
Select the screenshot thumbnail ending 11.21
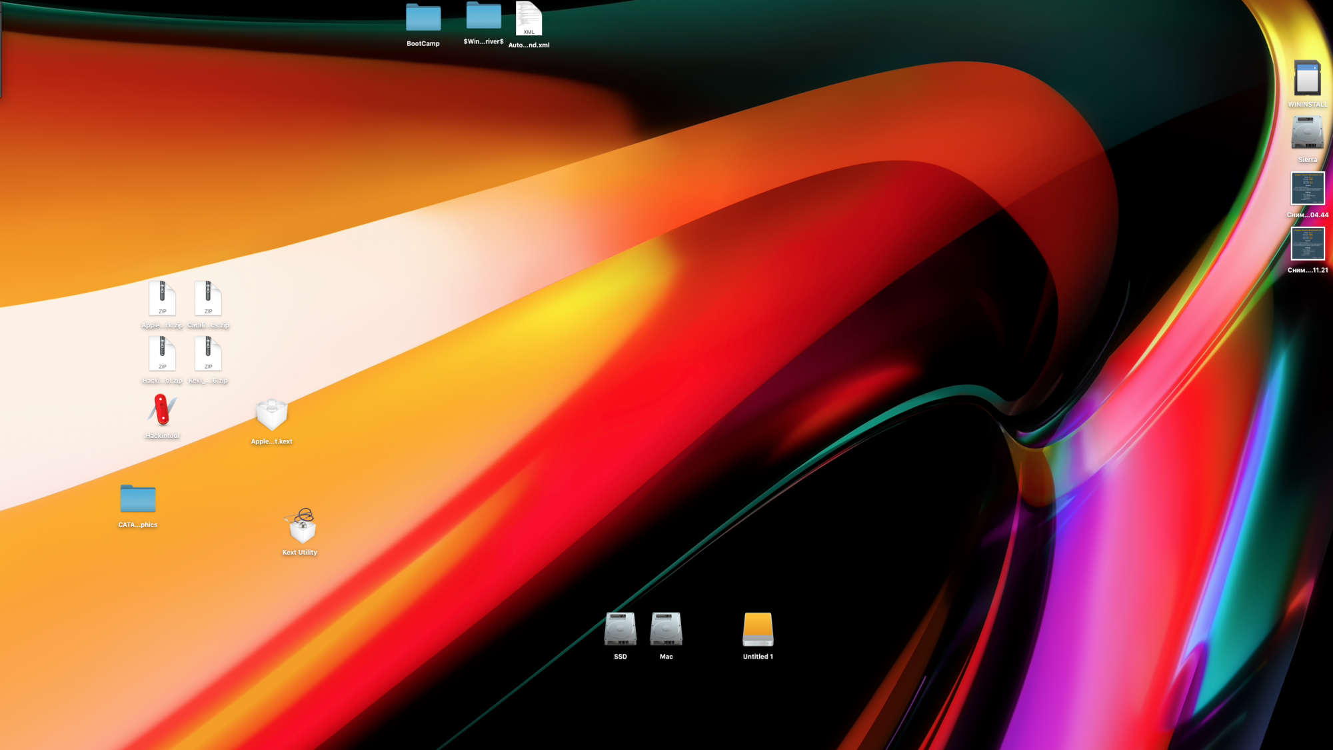tap(1307, 244)
